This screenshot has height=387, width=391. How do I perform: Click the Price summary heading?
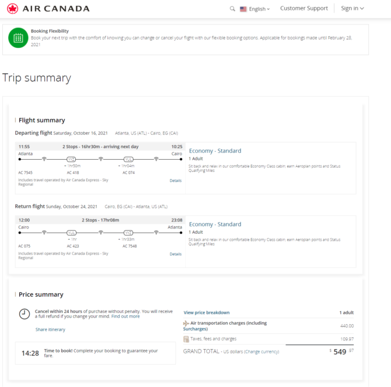tap(41, 294)
